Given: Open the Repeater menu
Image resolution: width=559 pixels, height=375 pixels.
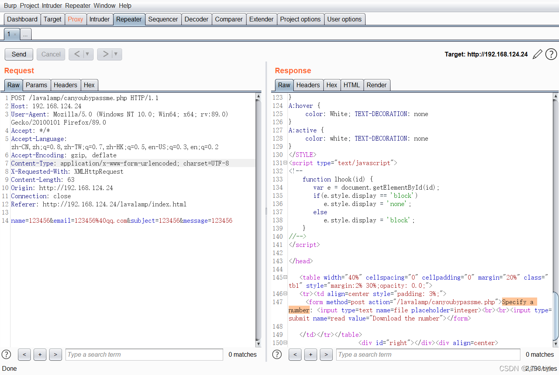Looking at the screenshot, I should tap(78, 5).
